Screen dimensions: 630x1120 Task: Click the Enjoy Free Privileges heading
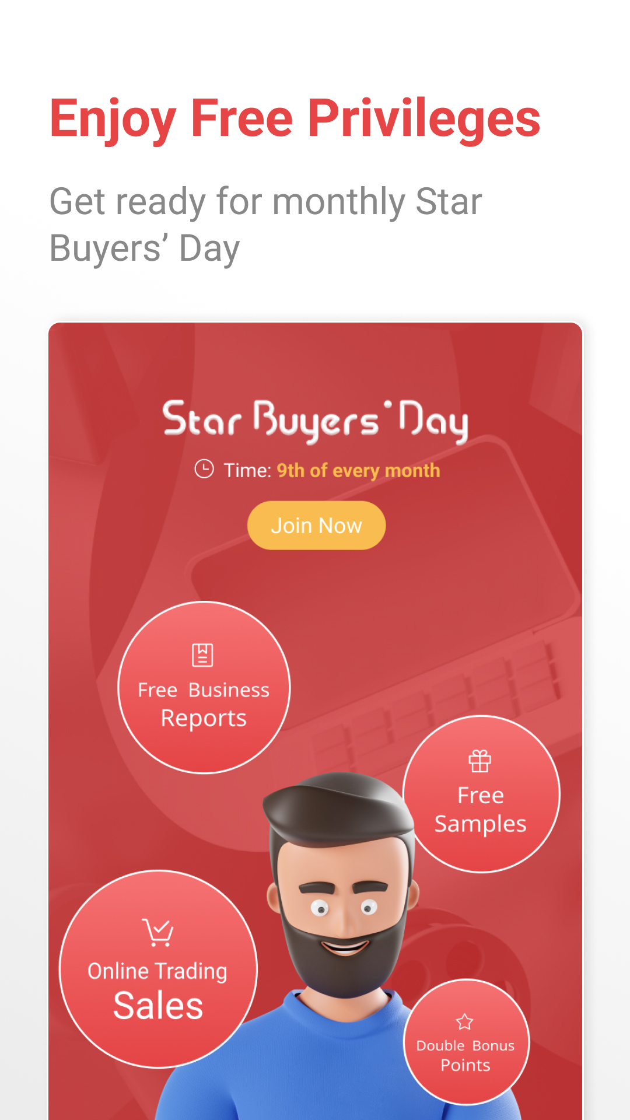pos(295,118)
